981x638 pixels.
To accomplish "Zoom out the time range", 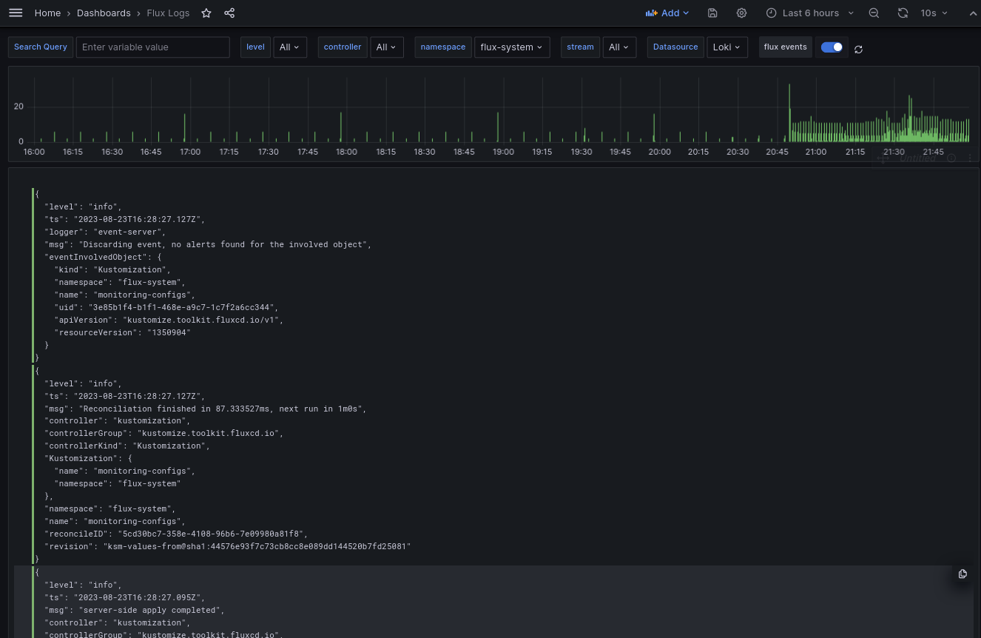I will click(x=874, y=13).
